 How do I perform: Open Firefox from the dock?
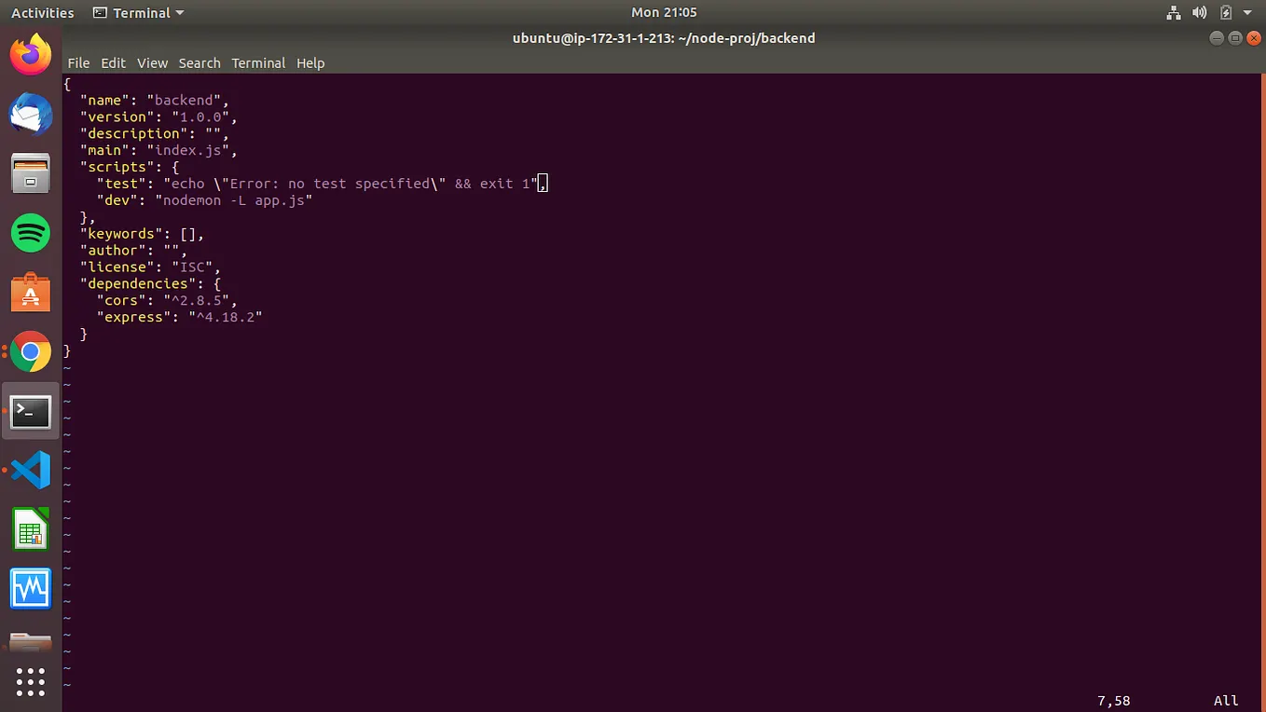(x=31, y=54)
